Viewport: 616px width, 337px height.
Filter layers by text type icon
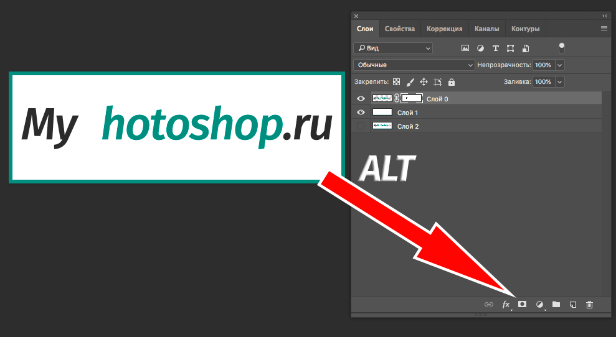click(496, 48)
